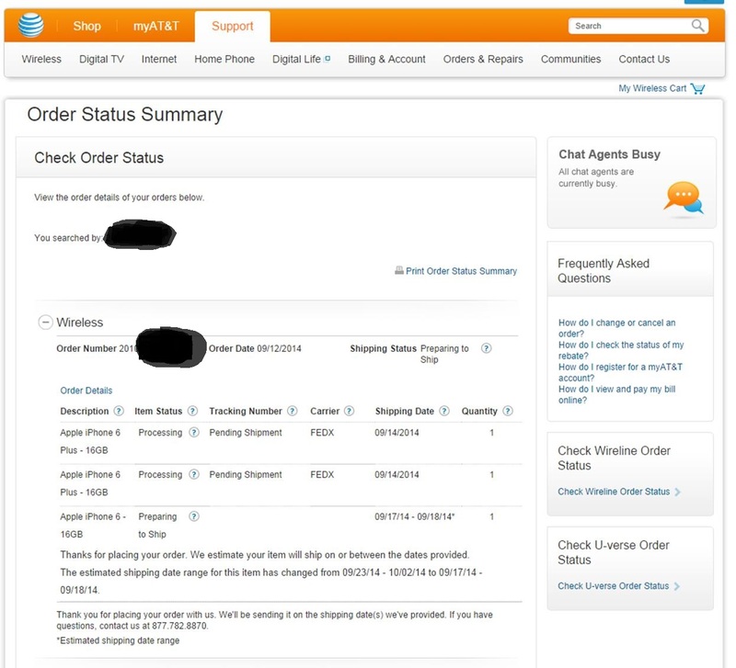Open the Order Details link
Screen dimensions: 736x668
(86, 391)
